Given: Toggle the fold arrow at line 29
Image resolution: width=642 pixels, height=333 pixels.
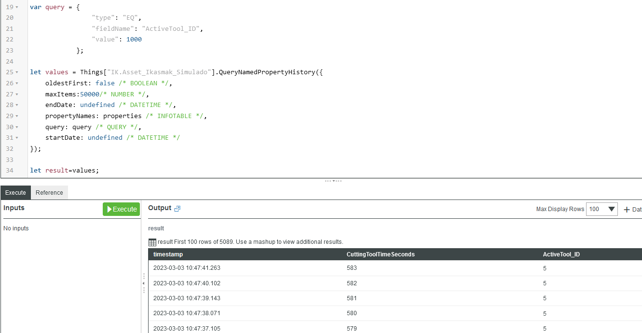Looking at the screenshot, I should [17, 116].
